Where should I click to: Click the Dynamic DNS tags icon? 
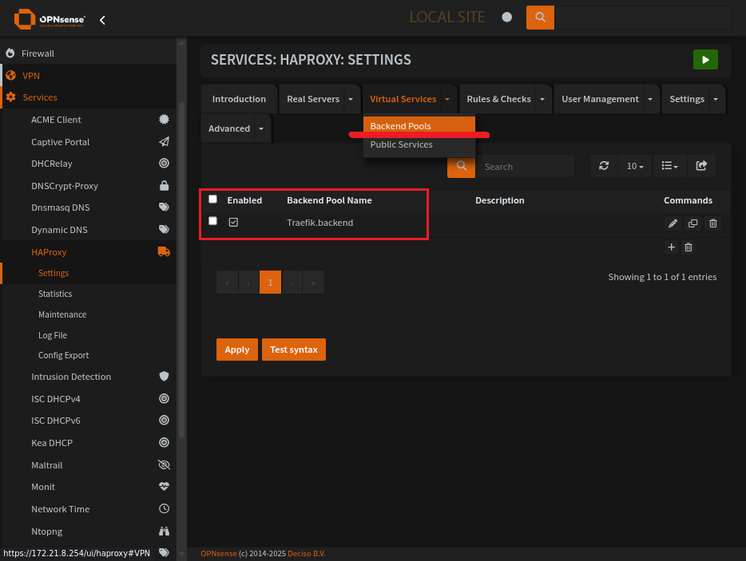(164, 229)
